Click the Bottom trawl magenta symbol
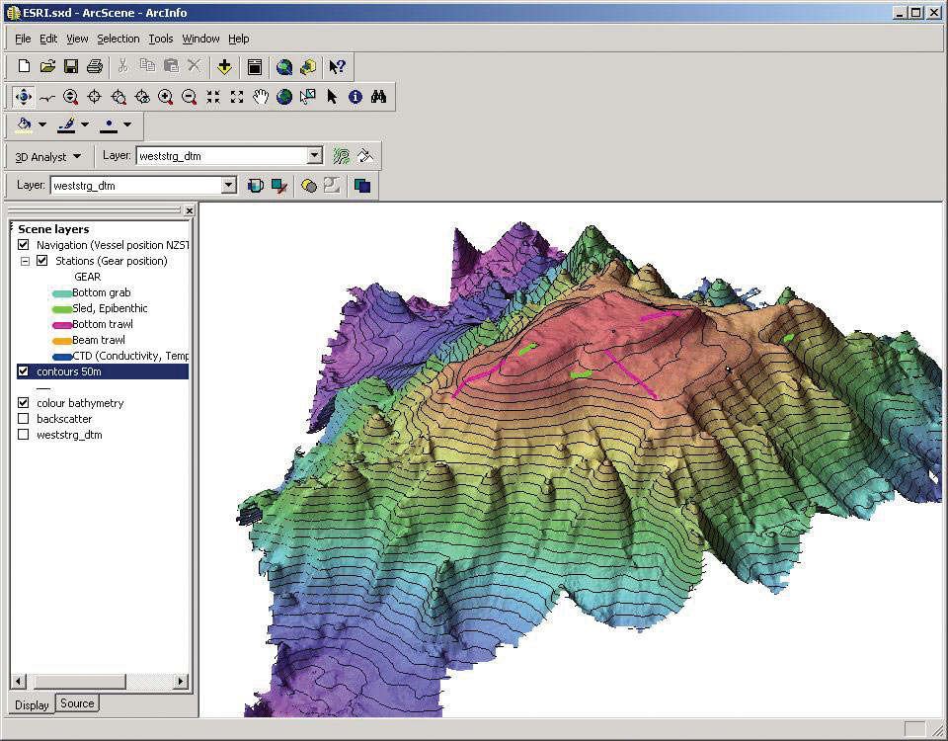Viewport: 948px width, 741px height. tap(61, 324)
